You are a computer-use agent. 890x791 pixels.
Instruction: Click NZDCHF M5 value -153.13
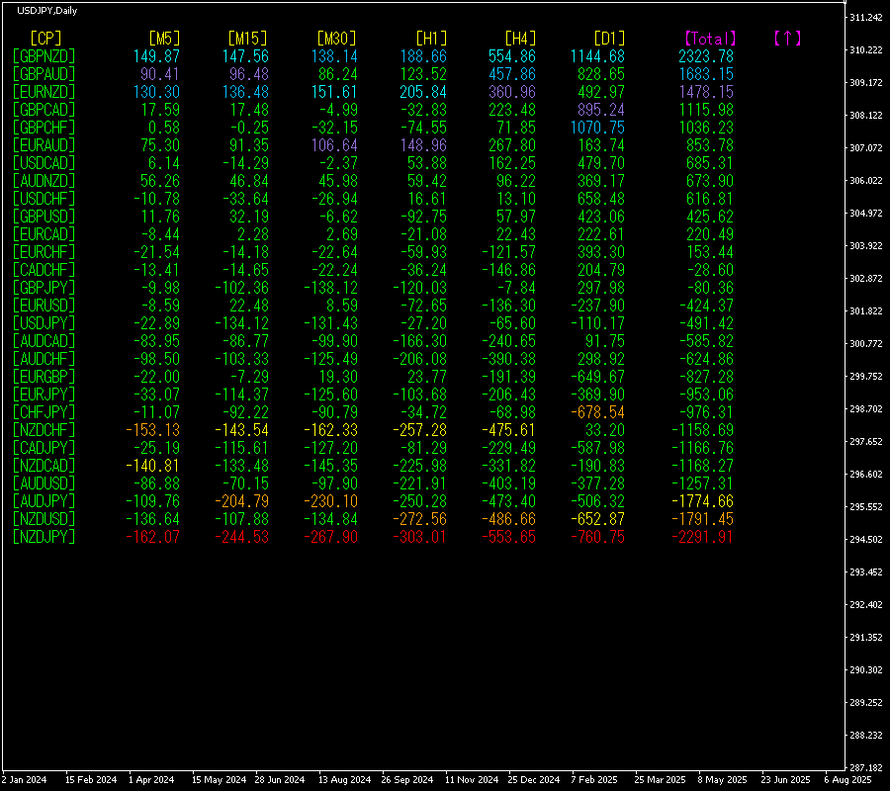point(152,430)
